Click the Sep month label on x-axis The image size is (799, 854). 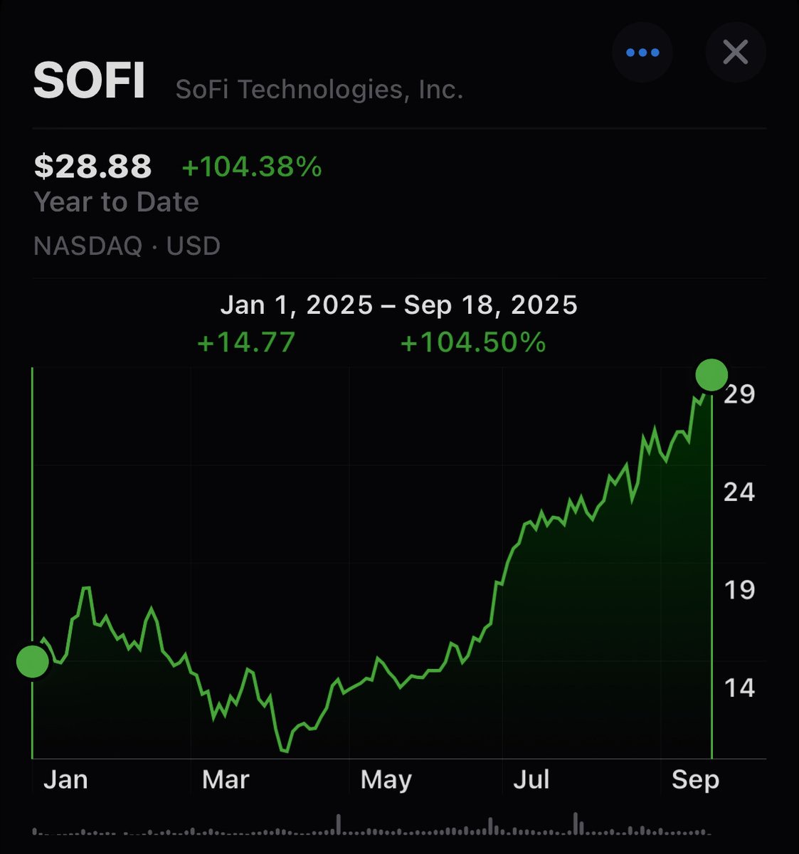coord(695,780)
